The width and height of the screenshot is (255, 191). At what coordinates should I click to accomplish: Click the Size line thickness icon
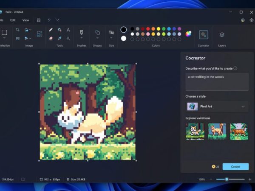(111, 32)
